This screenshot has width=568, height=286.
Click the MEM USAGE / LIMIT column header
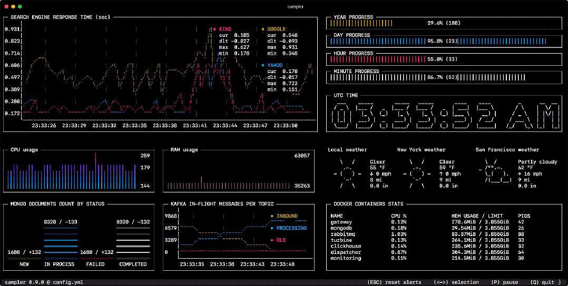pyautogui.click(x=477, y=216)
